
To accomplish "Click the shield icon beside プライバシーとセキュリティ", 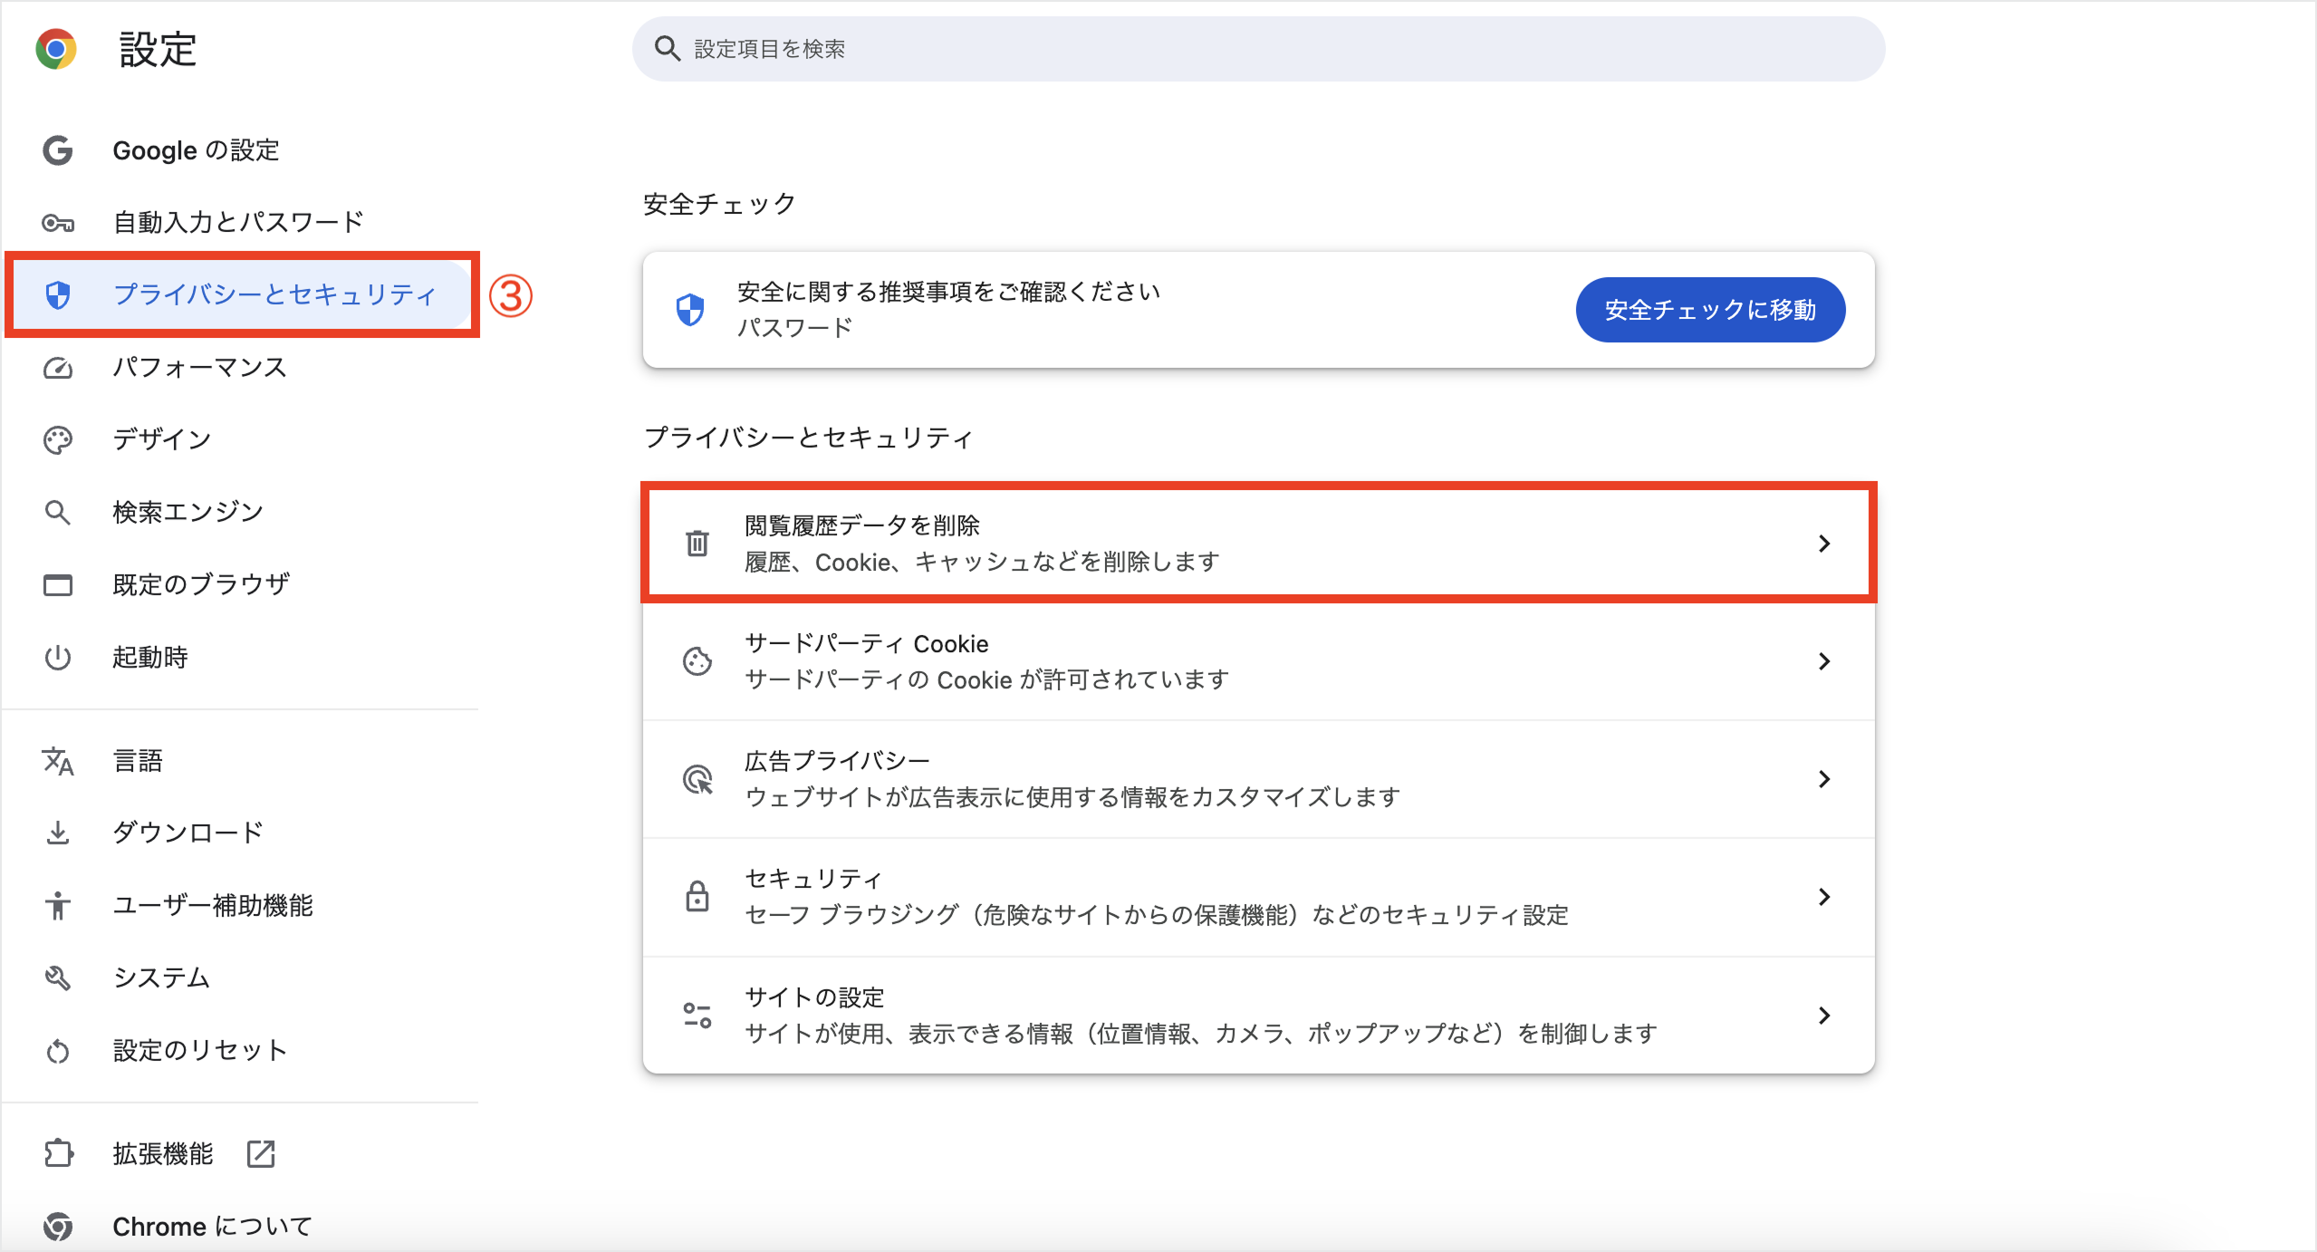I will tap(58, 294).
